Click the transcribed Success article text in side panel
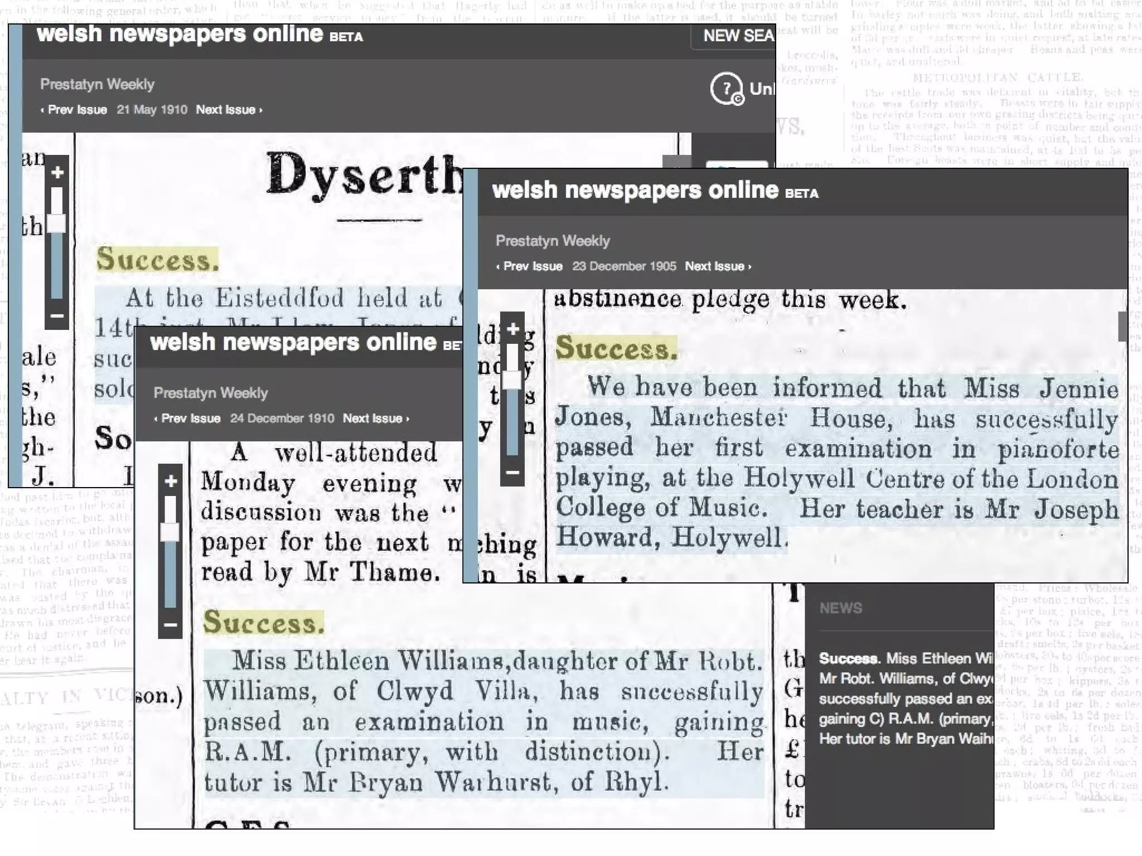 pyautogui.click(x=906, y=699)
